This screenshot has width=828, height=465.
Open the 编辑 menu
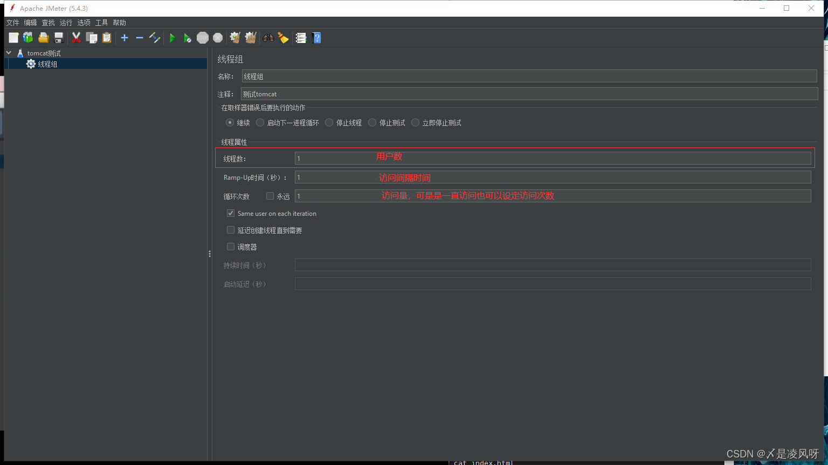pyautogui.click(x=30, y=23)
